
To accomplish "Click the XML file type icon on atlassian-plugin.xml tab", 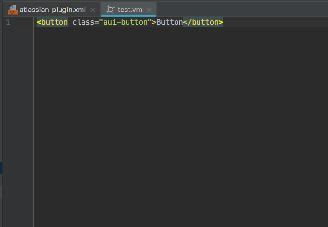I will coord(12,10).
